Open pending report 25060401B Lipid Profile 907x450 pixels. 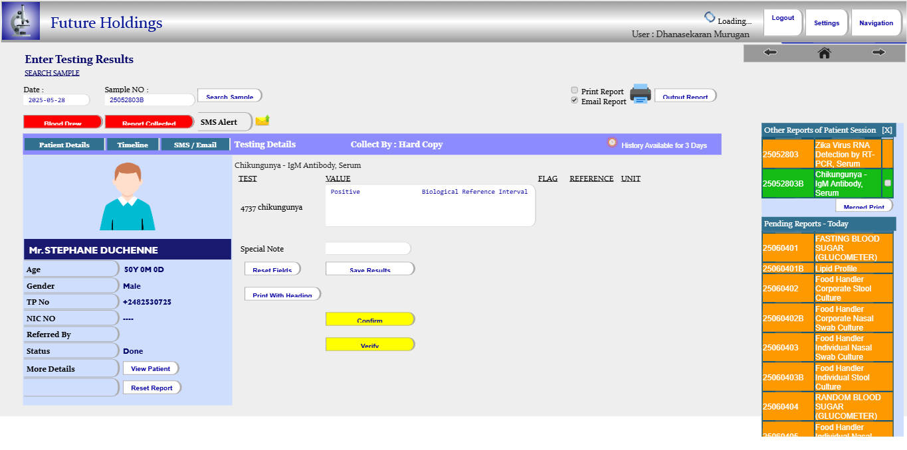tap(836, 269)
